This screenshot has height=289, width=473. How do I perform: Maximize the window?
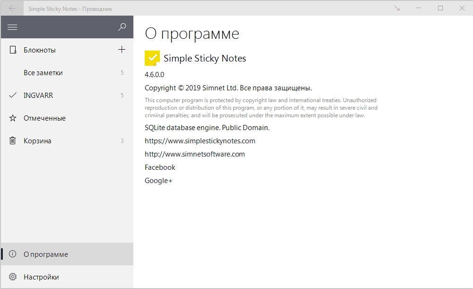point(440,8)
